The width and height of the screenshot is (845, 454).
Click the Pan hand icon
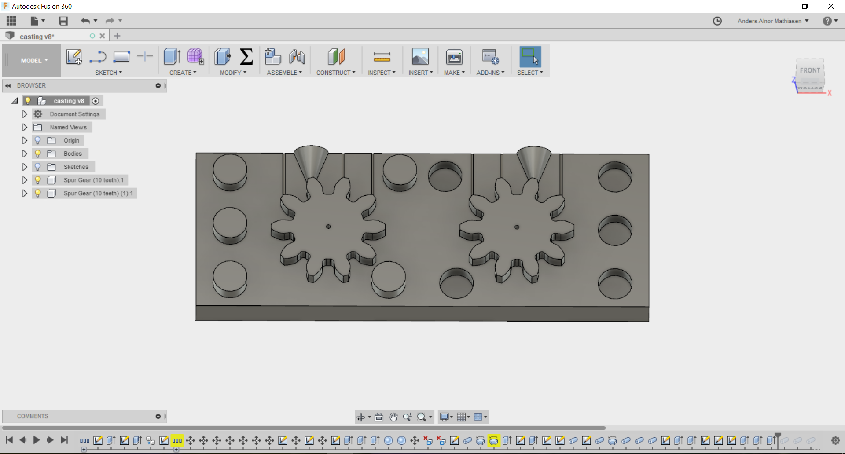point(393,417)
